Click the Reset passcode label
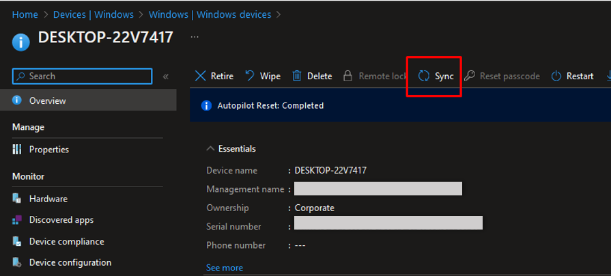 pyautogui.click(x=510, y=76)
